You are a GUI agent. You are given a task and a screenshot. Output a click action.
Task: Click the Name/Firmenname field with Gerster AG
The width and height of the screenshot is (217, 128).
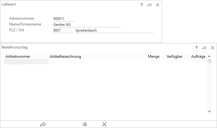coord(87,25)
